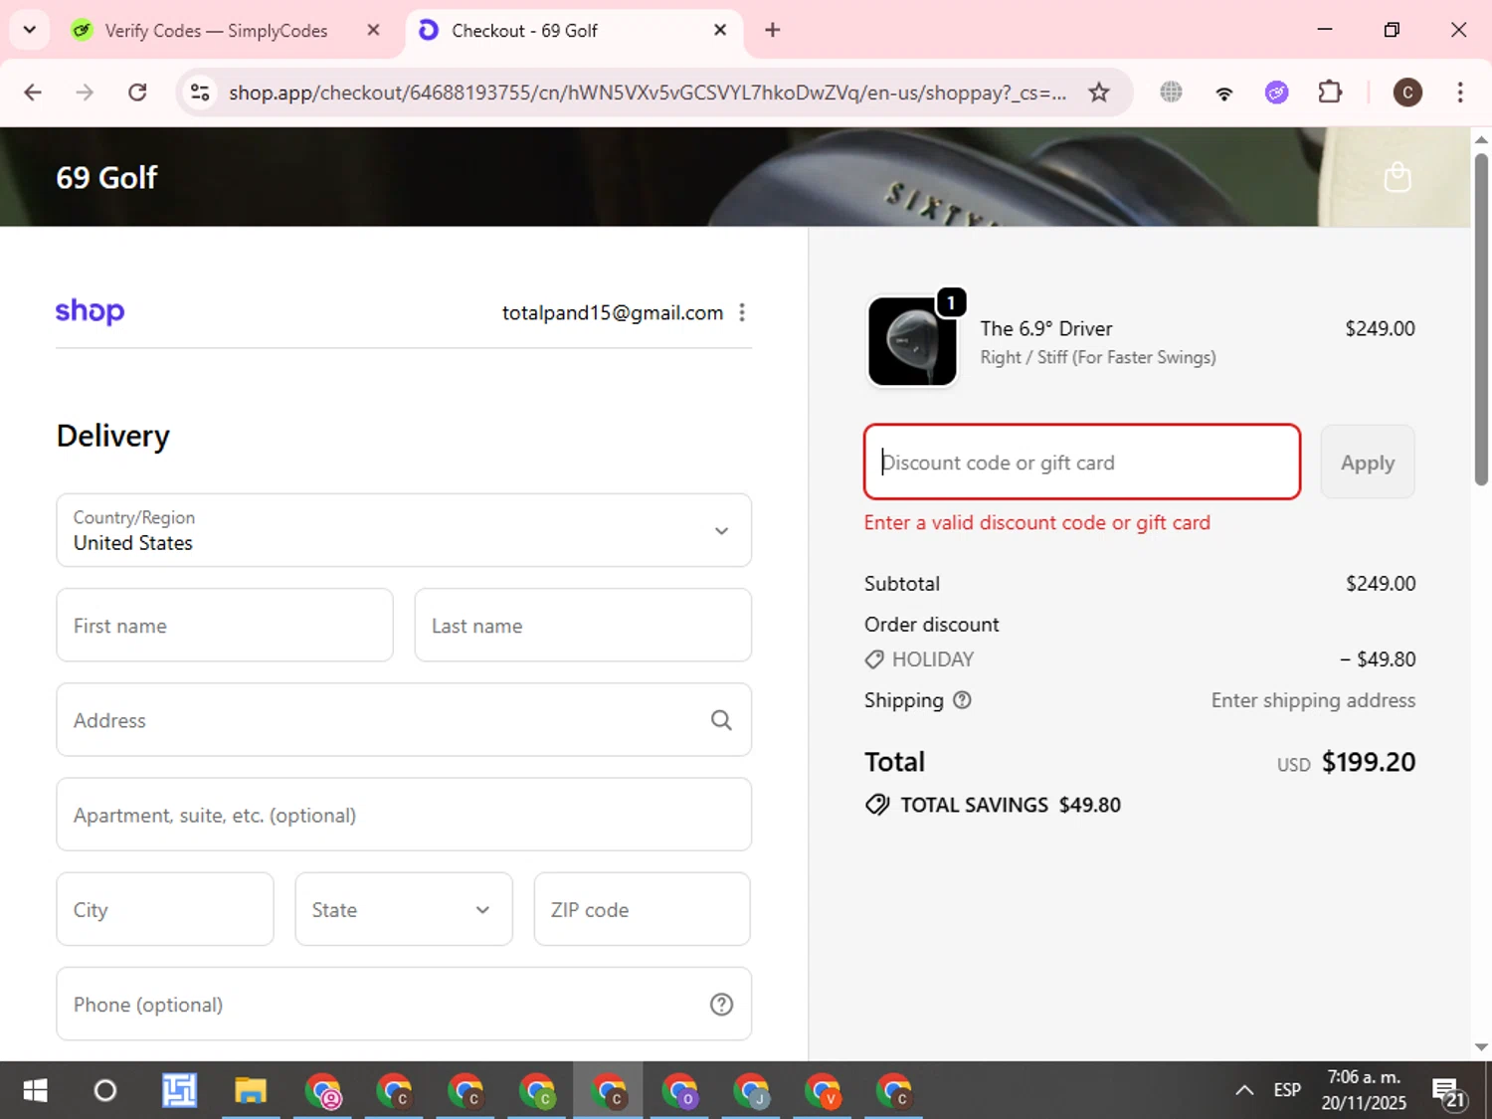The height and width of the screenshot is (1119, 1492).
Task: Open the shopping bag cart icon
Action: (1398, 177)
